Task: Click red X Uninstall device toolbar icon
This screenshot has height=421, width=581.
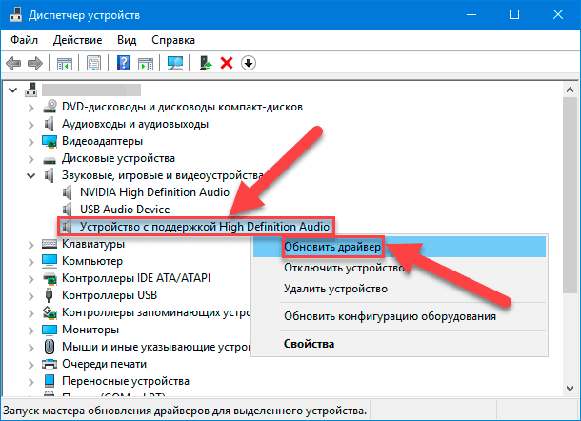Action: coord(227,63)
